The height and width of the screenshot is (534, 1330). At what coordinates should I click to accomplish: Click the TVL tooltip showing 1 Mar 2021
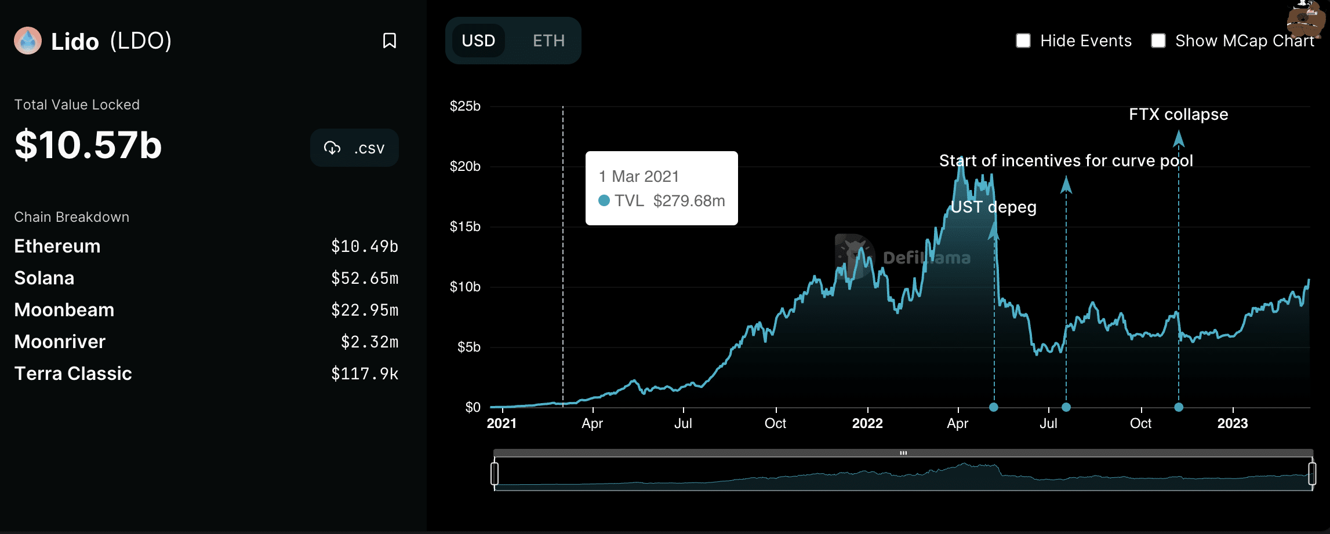[661, 187]
